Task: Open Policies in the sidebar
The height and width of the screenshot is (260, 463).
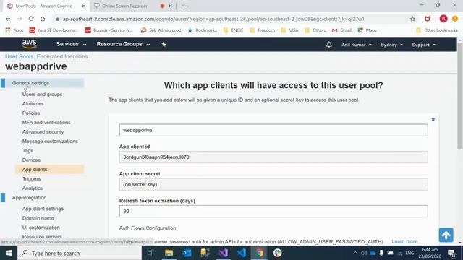Action: pos(31,113)
